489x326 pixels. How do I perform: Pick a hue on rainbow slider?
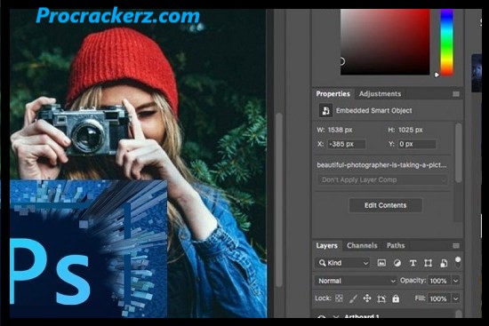click(446, 42)
